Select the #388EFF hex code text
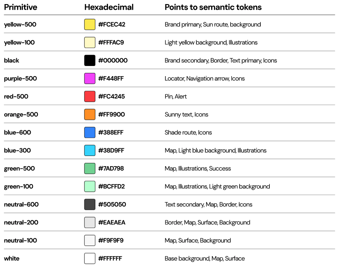This screenshot has height=270, width=337. pyautogui.click(x=111, y=132)
